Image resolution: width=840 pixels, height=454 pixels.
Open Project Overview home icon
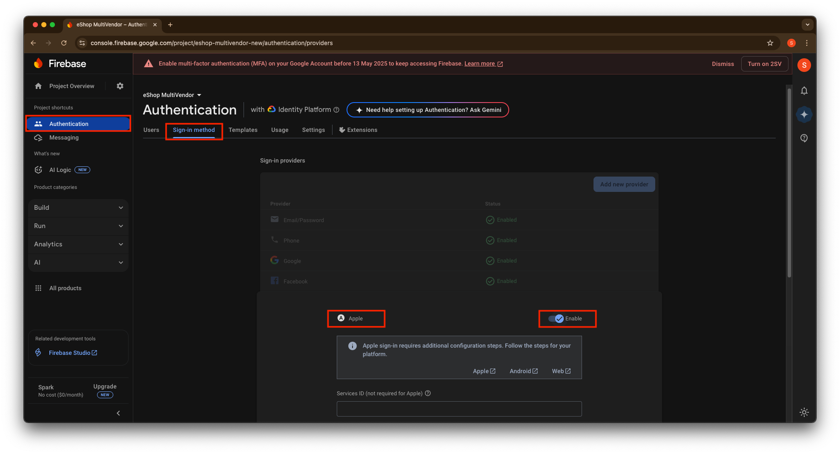click(x=38, y=86)
